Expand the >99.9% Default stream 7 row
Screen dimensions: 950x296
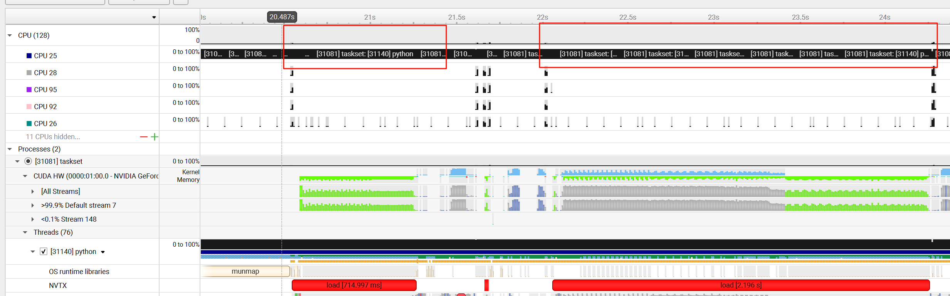[x=33, y=205]
